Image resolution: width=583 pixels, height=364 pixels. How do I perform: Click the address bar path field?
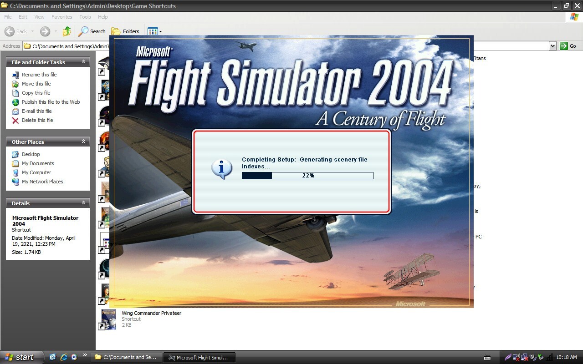[66, 46]
